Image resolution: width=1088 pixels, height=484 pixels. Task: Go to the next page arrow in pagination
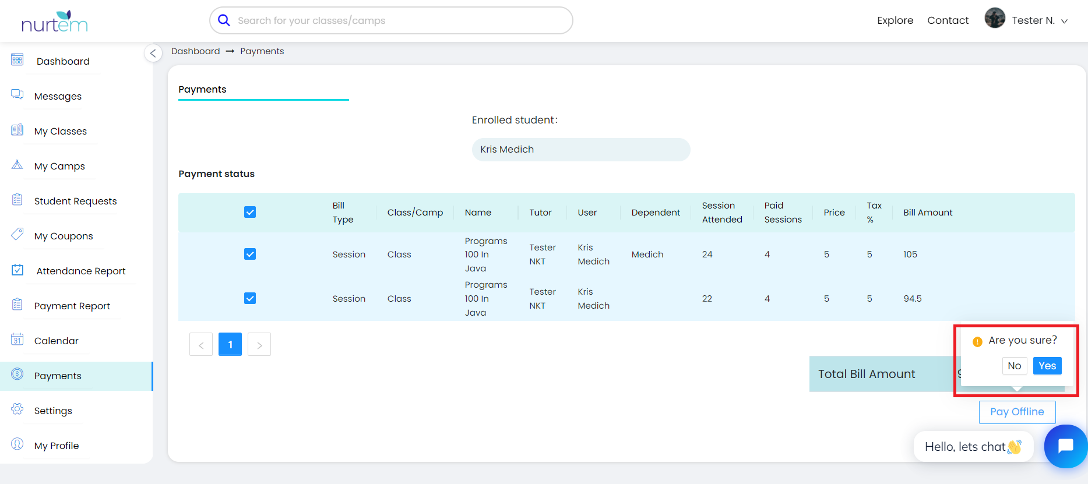(259, 345)
